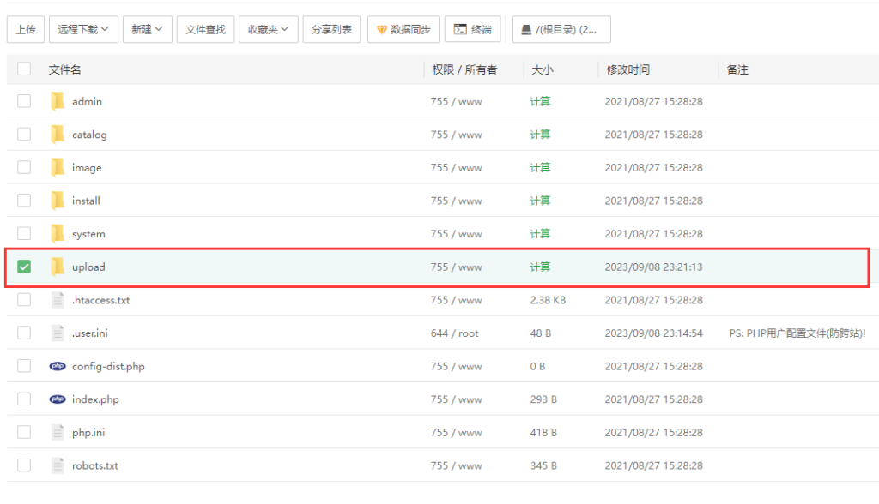Select the admin folder icon
879x504 pixels.
point(58,101)
